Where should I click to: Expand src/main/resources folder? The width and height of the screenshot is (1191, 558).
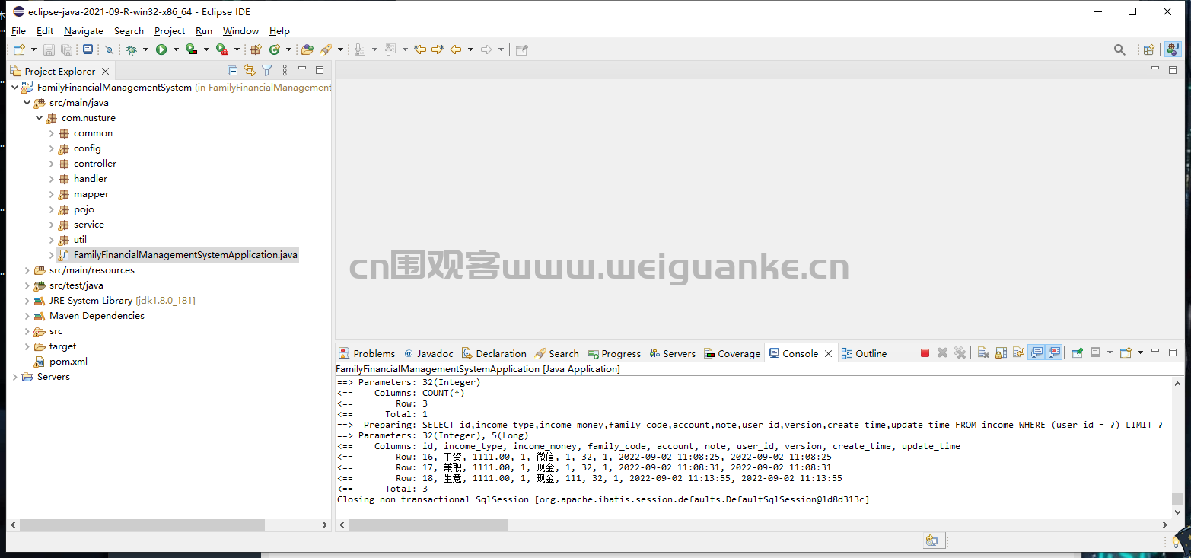27,270
